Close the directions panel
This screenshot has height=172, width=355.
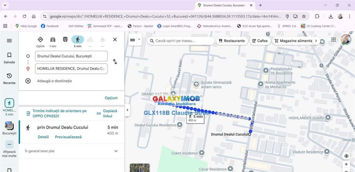(x=115, y=40)
